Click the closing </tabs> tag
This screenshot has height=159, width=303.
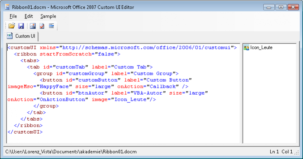tap(32, 119)
